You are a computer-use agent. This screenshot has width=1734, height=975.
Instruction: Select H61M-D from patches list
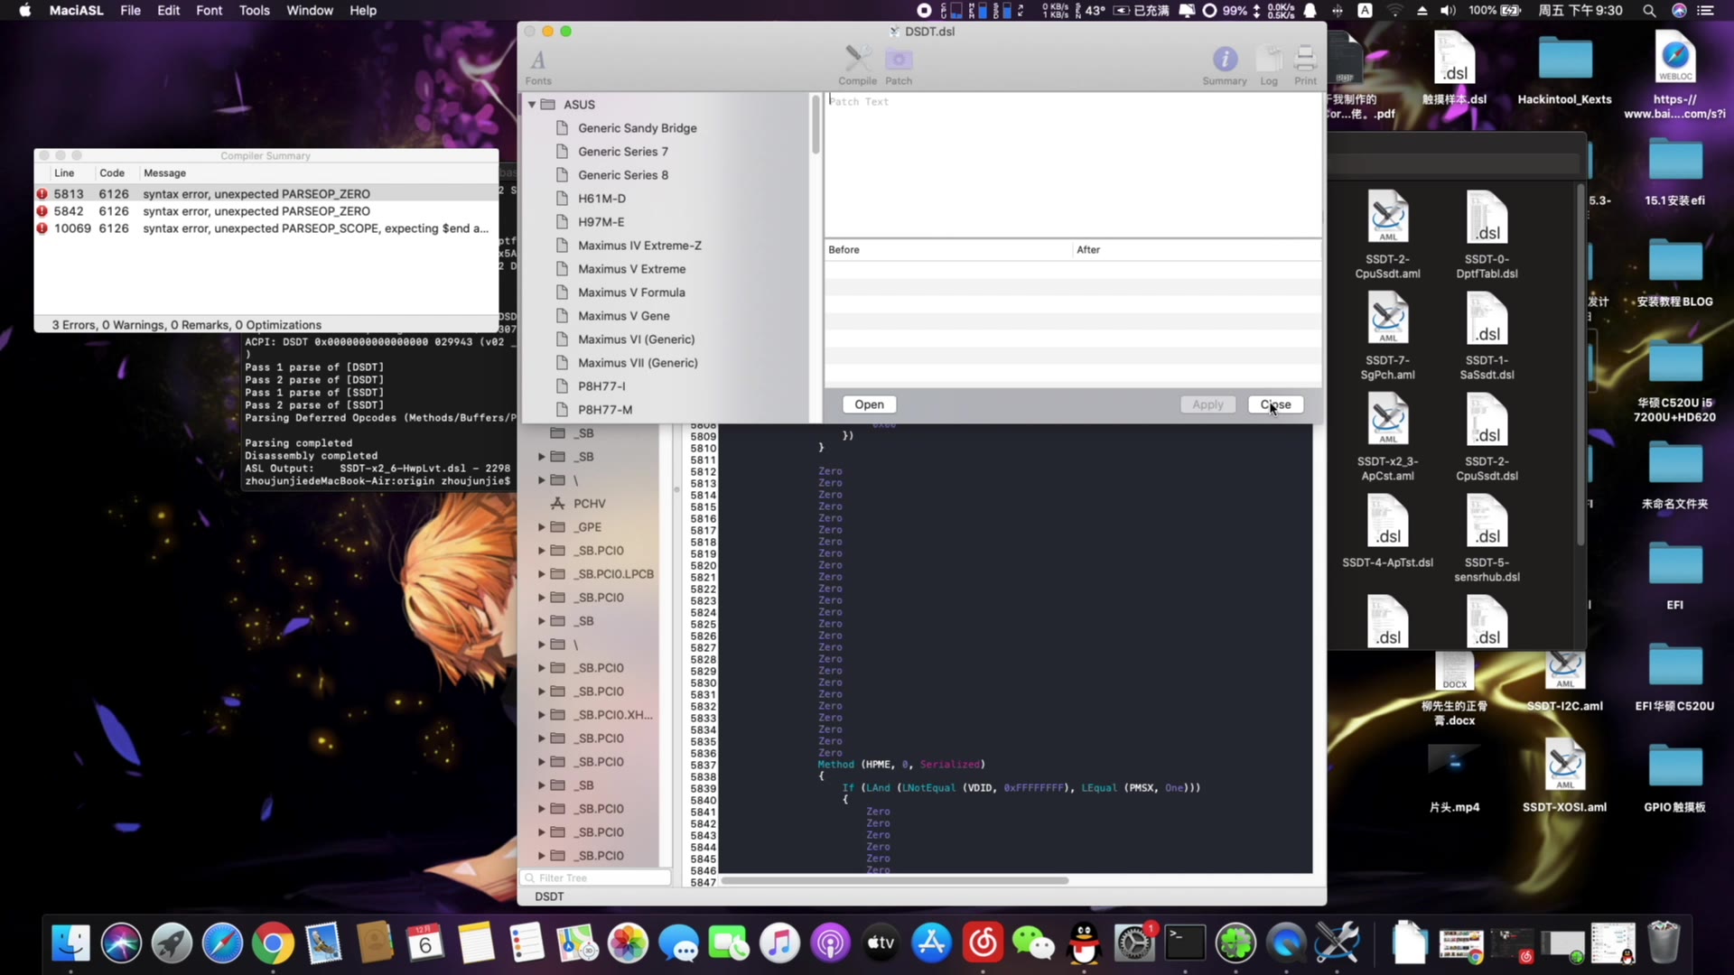601,198
